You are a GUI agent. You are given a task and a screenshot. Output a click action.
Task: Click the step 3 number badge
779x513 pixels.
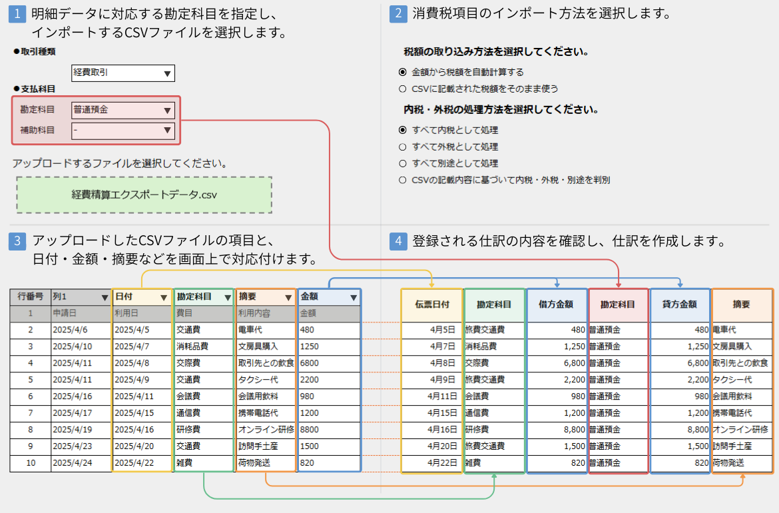[x=17, y=241]
